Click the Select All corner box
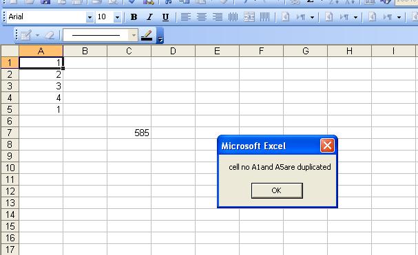418x255 pixels. [10, 51]
